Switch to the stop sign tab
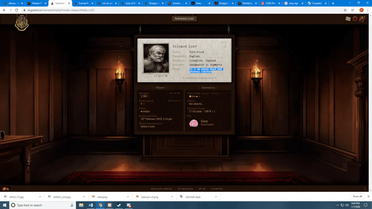Screen dimensions: 372x209 294,3
